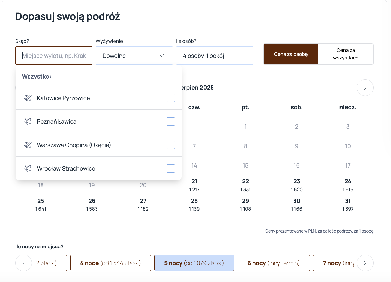Screen dimensions: 391x282
Task: Click the airplane icon beside Katowice Pyrzowice
Action: pos(28,98)
